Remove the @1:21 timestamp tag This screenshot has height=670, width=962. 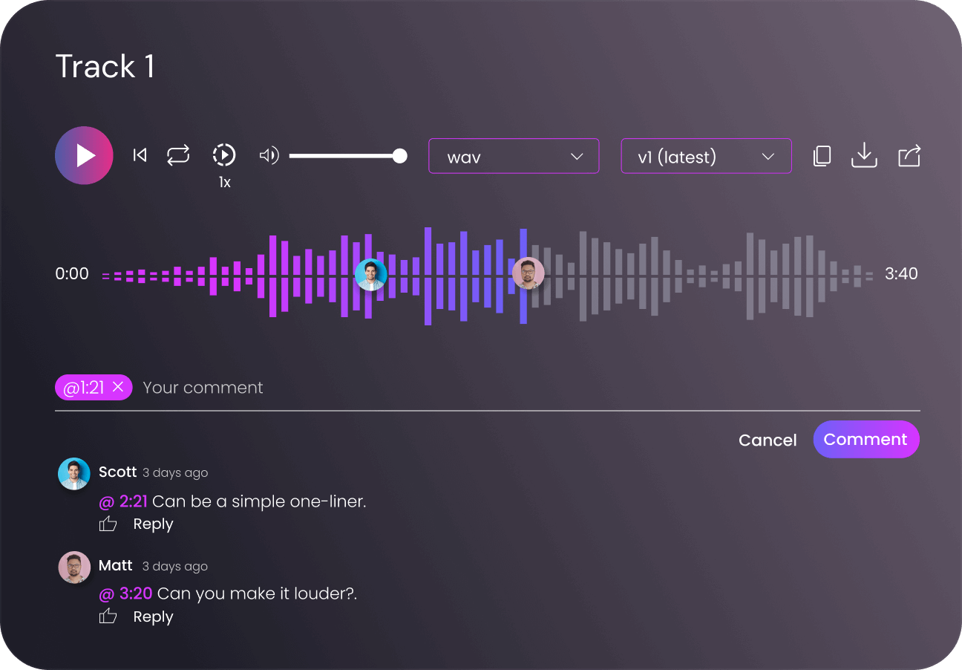pyautogui.click(x=117, y=387)
